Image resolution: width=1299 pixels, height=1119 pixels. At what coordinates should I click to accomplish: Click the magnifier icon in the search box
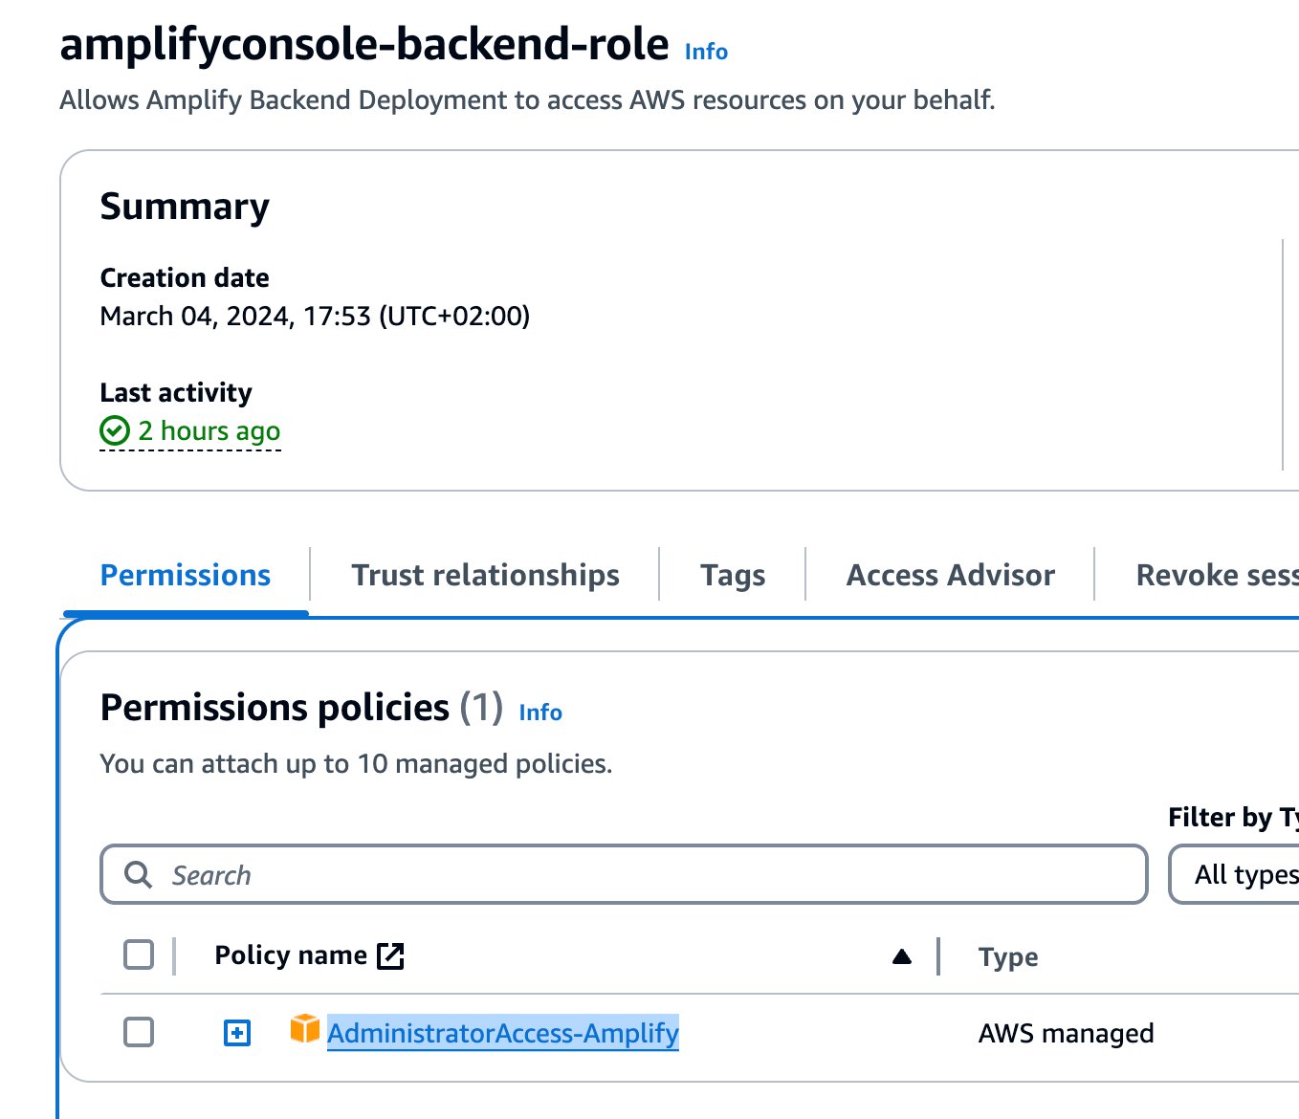click(x=139, y=874)
